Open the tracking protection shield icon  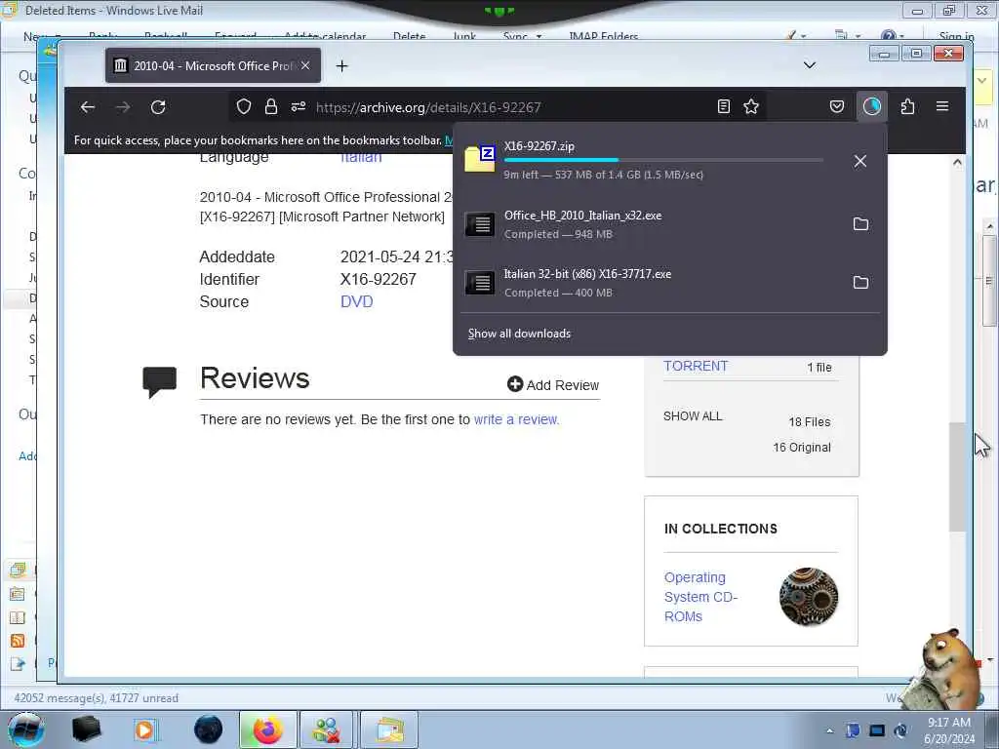(x=243, y=106)
